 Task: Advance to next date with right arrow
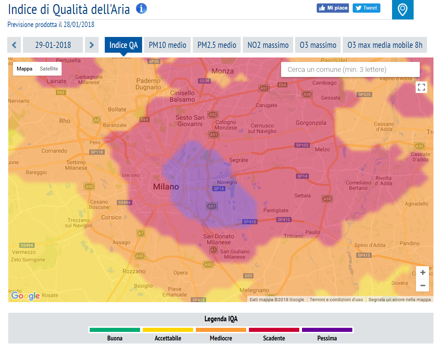click(x=91, y=45)
